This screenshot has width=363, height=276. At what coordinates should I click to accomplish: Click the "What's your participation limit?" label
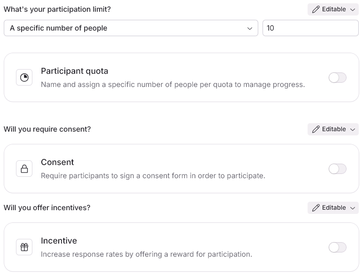[x=57, y=9]
